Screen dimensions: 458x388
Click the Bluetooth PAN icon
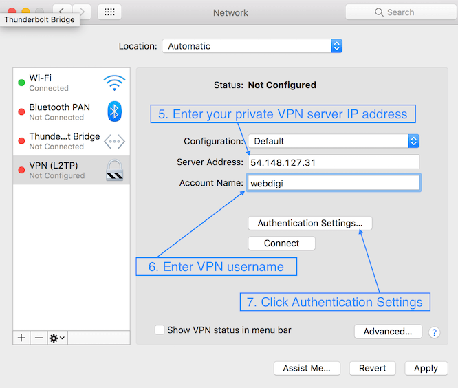[x=114, y=111]
